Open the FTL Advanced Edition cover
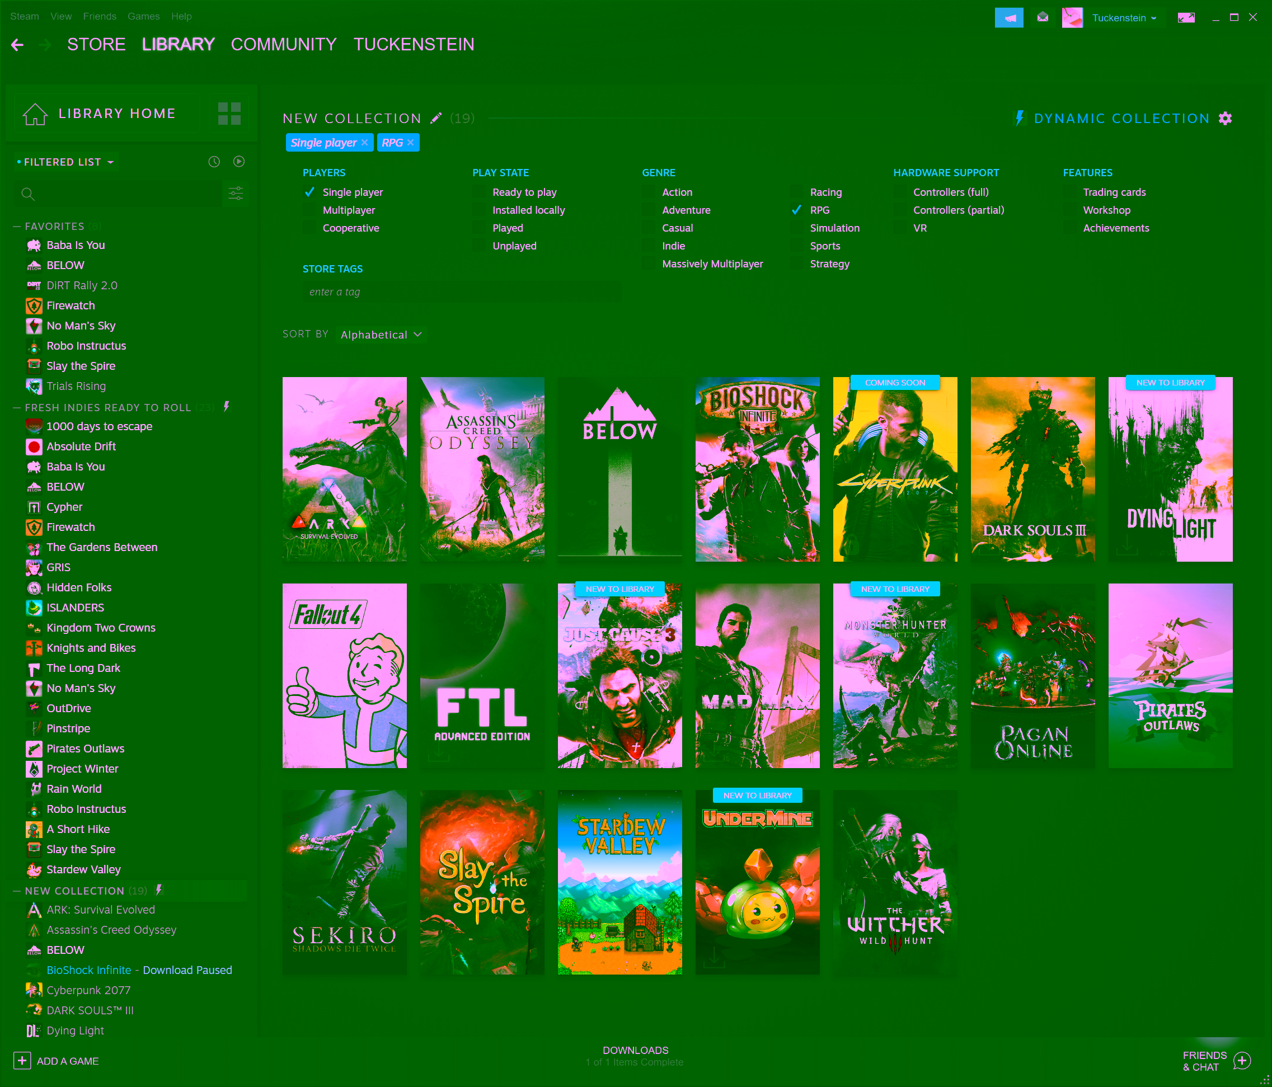Viewport: 1272px width, 1087px height. [x=482, y=676]
